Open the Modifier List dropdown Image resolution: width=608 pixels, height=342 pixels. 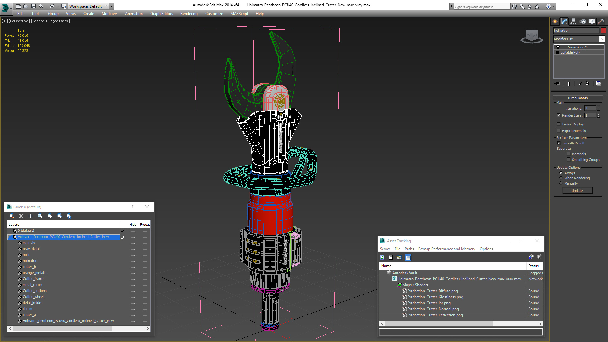tap(602, 39)
